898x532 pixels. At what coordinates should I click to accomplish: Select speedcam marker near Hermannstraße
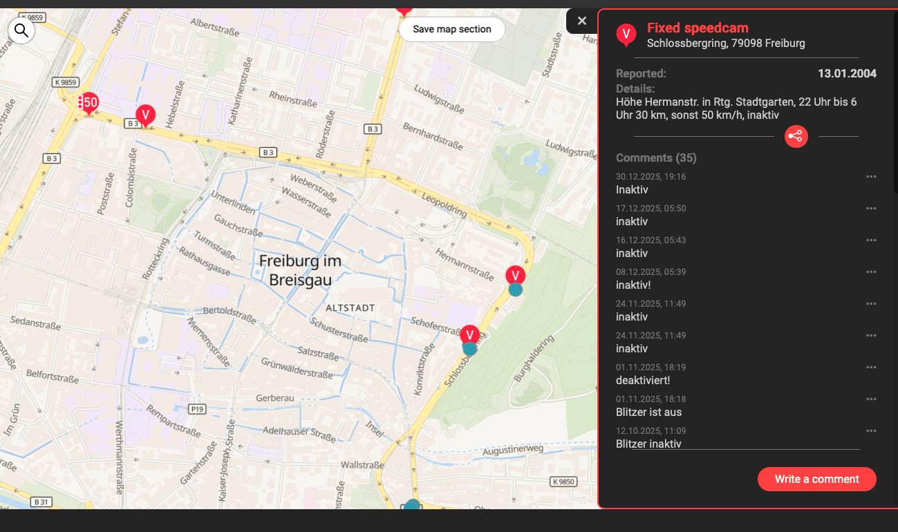coord(515,275)
